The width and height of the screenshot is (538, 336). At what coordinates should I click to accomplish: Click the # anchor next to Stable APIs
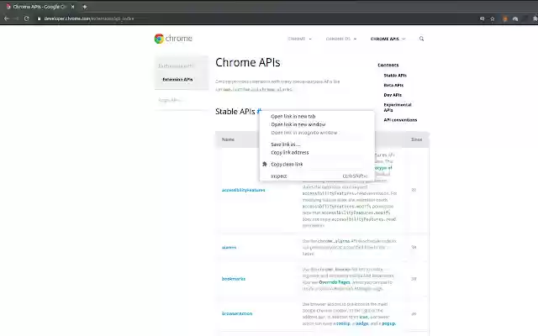(259, 111)
